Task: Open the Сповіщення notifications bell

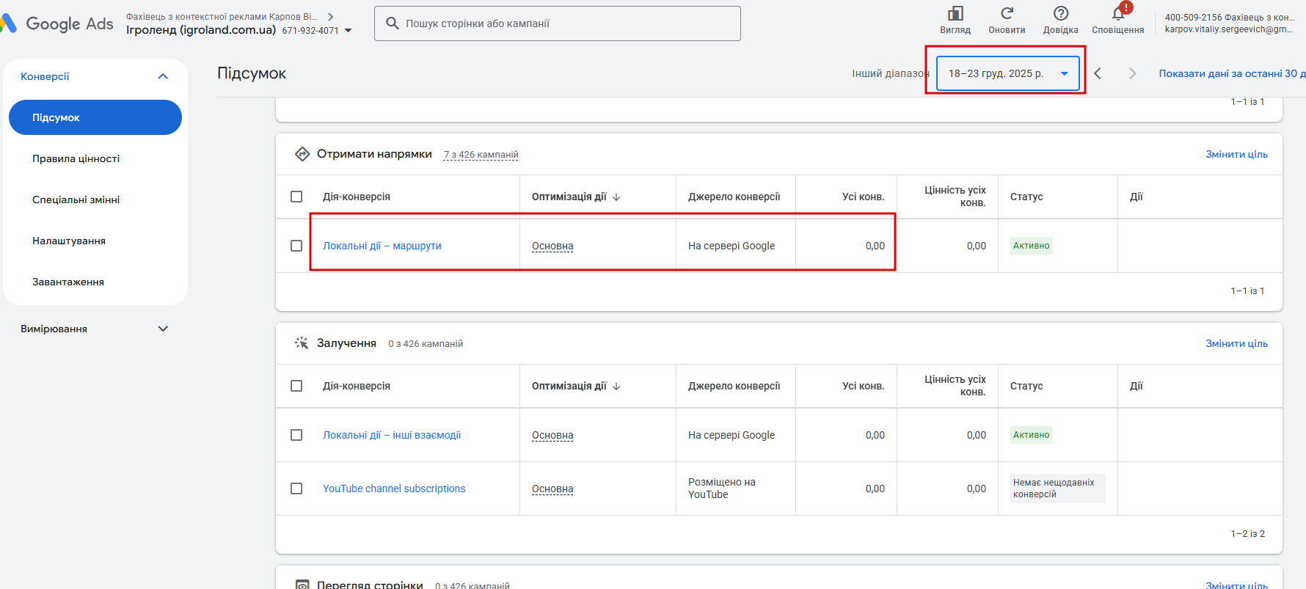Action: pos(1118,14)
